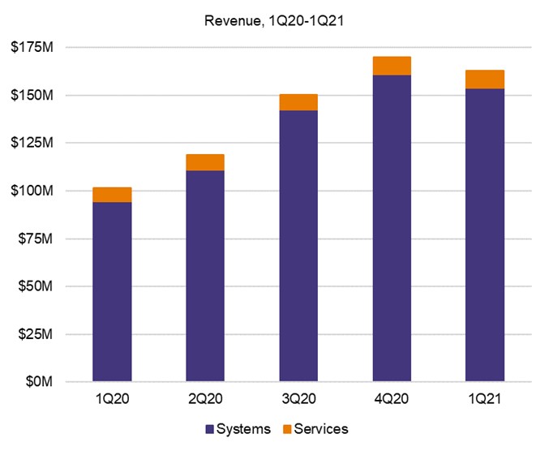Pick the orange Services segment for 1Q21

tap(485, 79)
